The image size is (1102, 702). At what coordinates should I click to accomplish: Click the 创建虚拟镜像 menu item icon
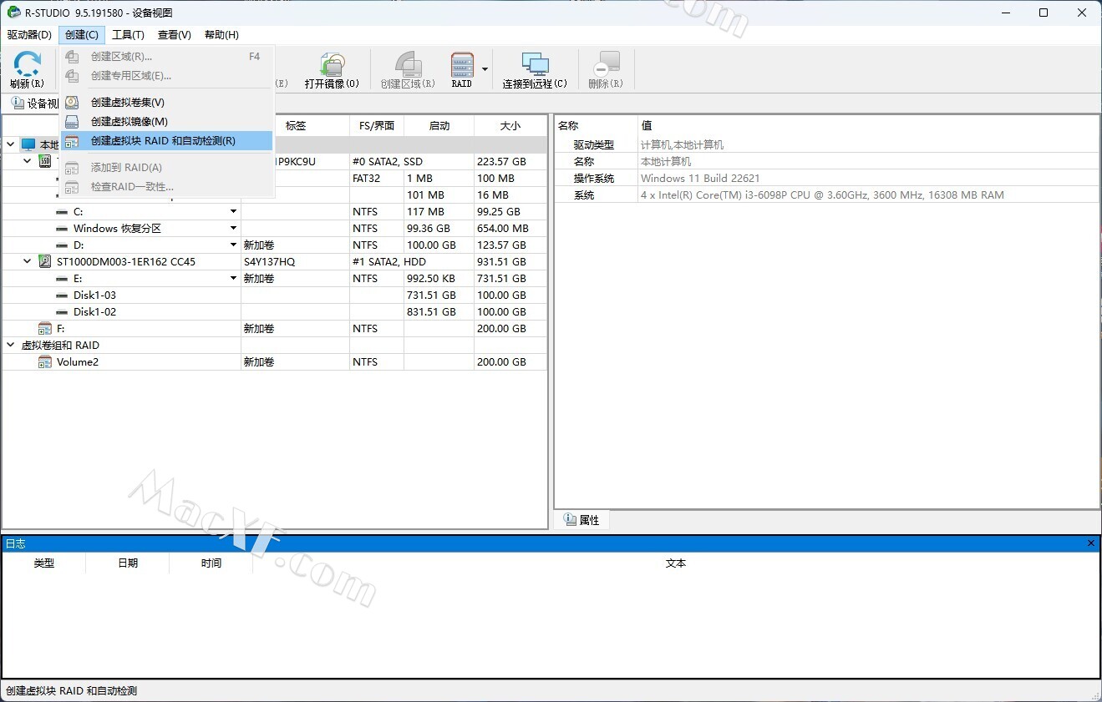click(x=72, y=122)
